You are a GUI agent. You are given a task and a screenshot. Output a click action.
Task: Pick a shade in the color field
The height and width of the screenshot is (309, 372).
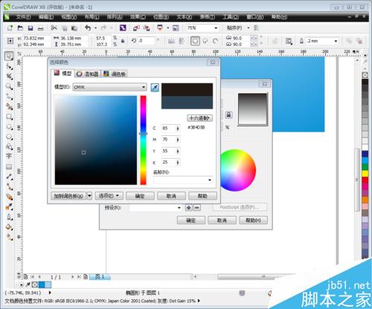[x=96, y=140]
